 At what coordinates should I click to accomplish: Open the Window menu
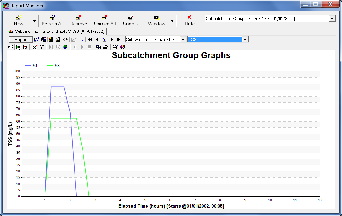pyautogui.click(x=156, y=20)
